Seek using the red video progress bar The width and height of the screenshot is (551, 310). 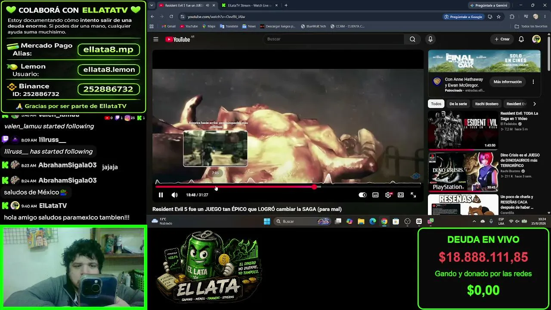pos(288,187)
